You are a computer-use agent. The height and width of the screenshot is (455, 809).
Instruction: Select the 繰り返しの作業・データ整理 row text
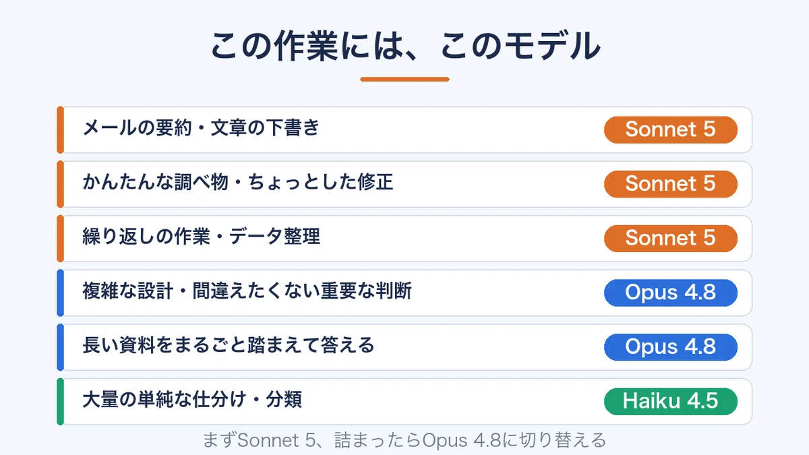201,237
